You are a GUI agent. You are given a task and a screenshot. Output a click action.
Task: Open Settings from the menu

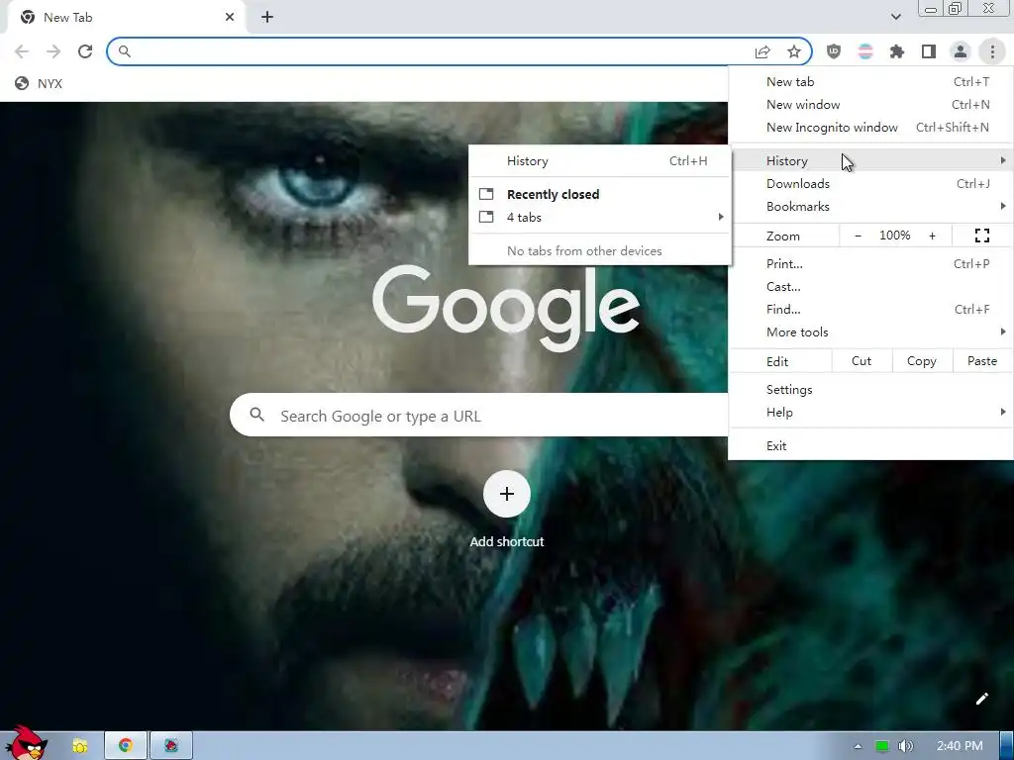click(x=870, y=390)
